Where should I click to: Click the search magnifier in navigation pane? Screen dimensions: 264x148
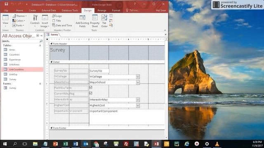41,41
